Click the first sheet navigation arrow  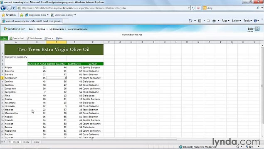2,142
